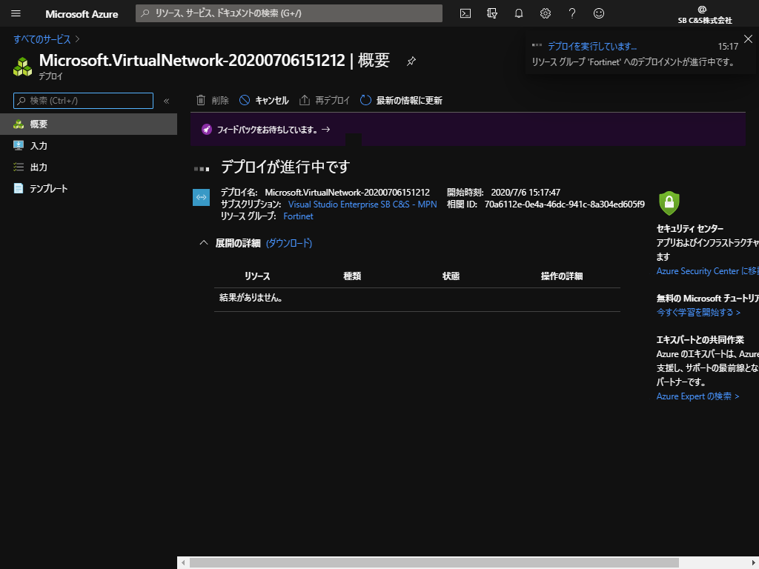
Task: Open the SB C&S株式会社 account menu
Action: (x=705, y=15)
